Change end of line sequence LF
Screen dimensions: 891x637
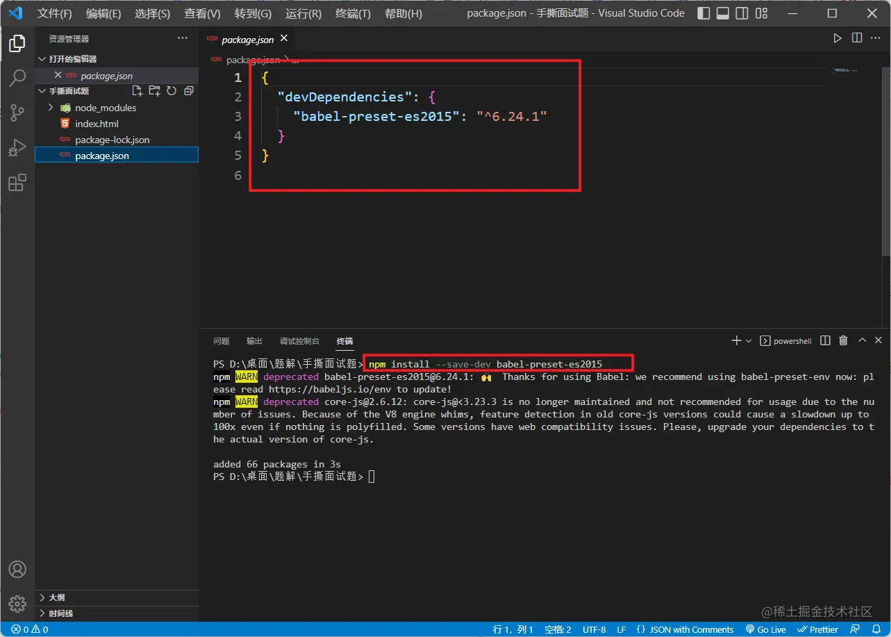point(621,629)
